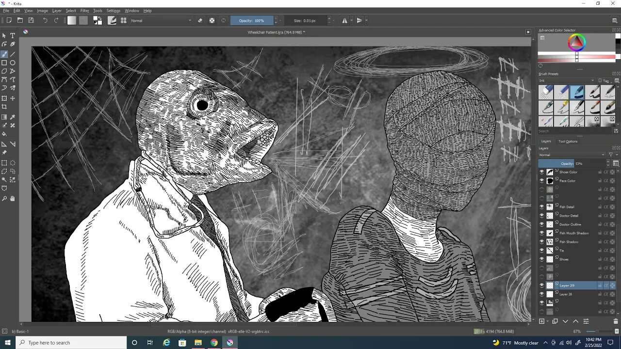Screen dimensions: 621x349
Task: Open the Layer menu
Action: tap(57, 10)
